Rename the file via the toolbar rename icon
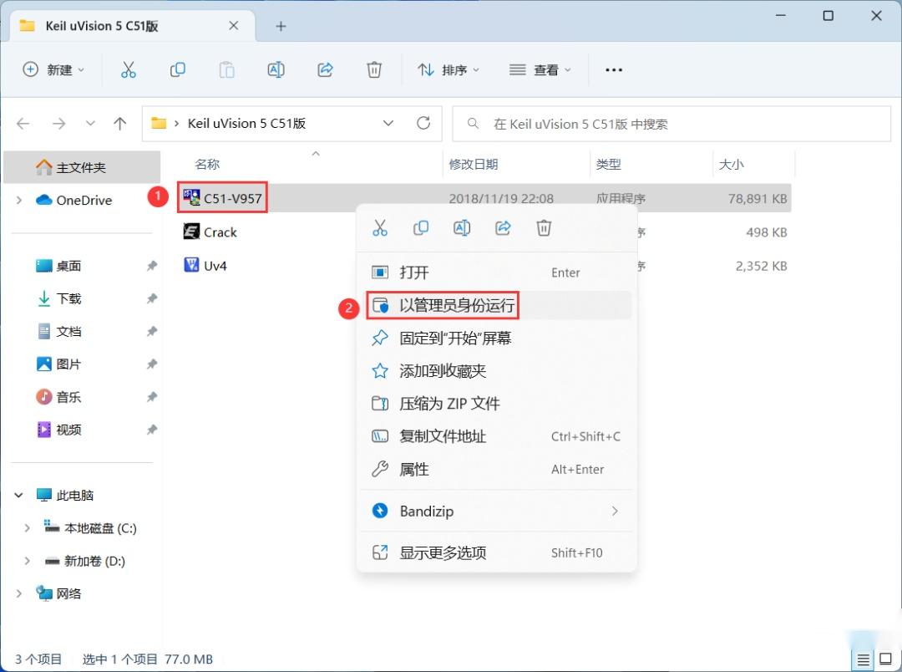This screenshot has width=902, height=672. click(x=276, y=69)
